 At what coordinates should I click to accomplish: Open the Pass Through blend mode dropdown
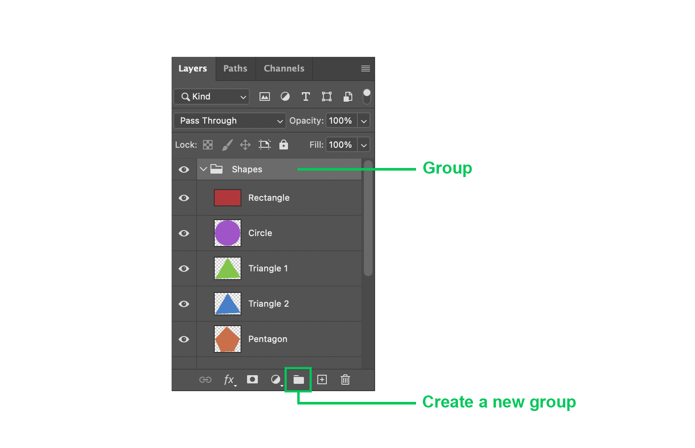230,121
